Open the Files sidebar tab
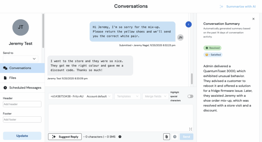This screenshot has height=142, width=262. tap(22, 78)
